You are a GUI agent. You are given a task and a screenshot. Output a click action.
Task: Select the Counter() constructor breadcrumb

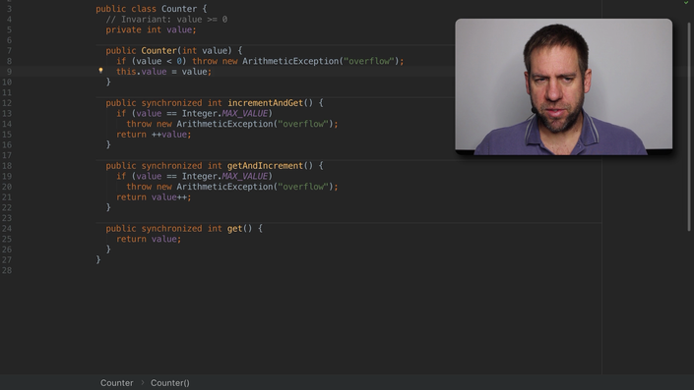[x=170, y=383]
